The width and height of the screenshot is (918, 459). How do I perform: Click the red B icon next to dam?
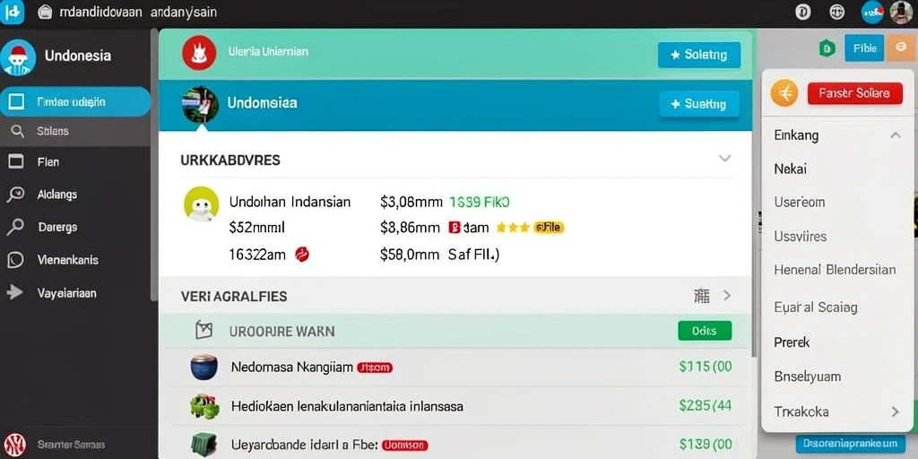(455, 228)
